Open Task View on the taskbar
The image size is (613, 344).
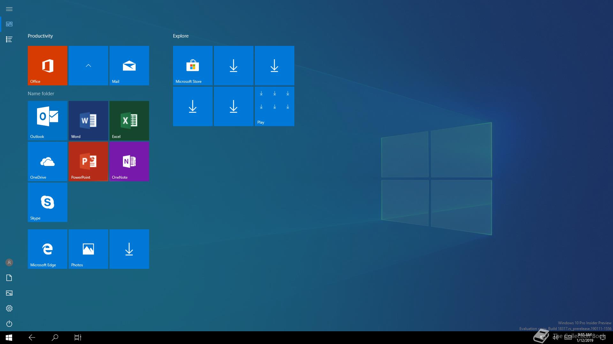point(78,338)
